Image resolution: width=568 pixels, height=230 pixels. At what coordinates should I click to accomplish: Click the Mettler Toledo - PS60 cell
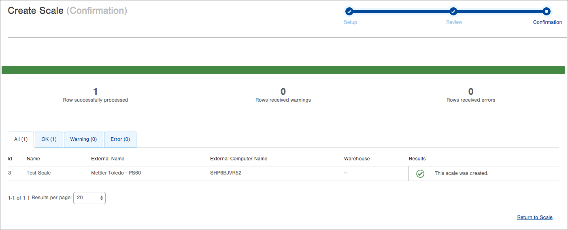point(116,173)
